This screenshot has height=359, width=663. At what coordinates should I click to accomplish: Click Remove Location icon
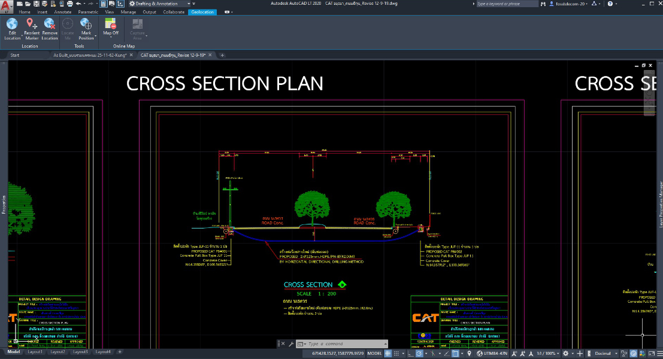coord(50,24)
